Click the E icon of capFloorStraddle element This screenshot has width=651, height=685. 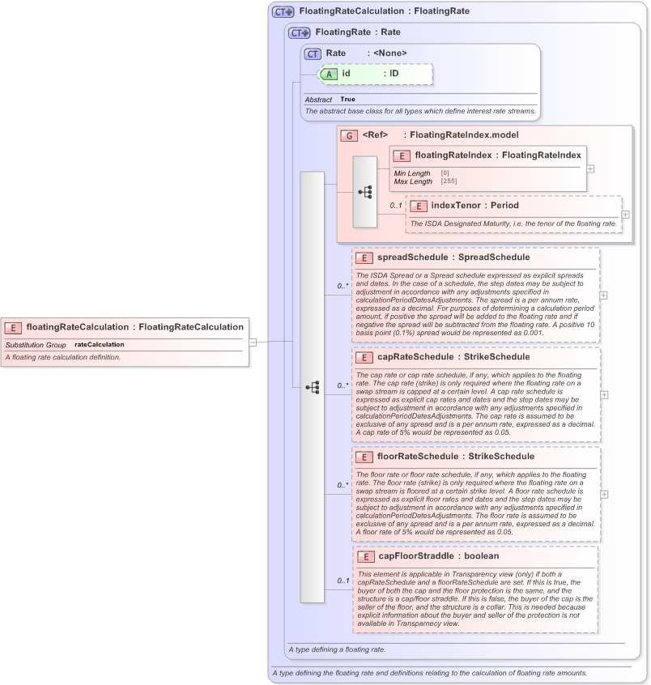point(366,556)
